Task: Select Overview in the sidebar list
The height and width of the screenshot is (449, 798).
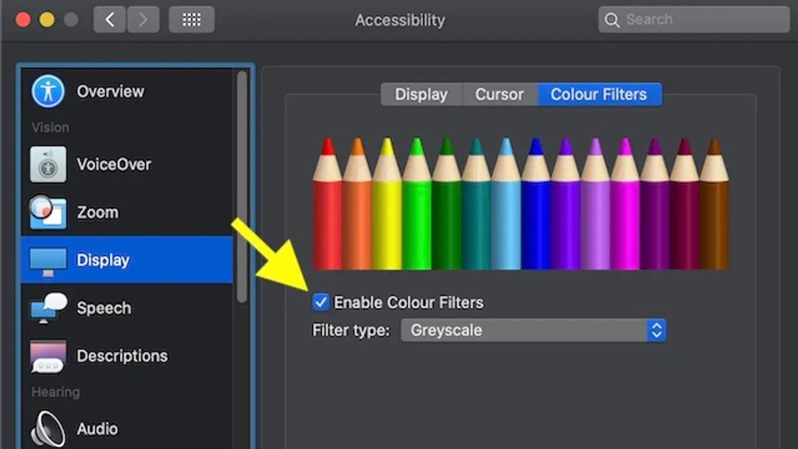Action: coord(110,91)
